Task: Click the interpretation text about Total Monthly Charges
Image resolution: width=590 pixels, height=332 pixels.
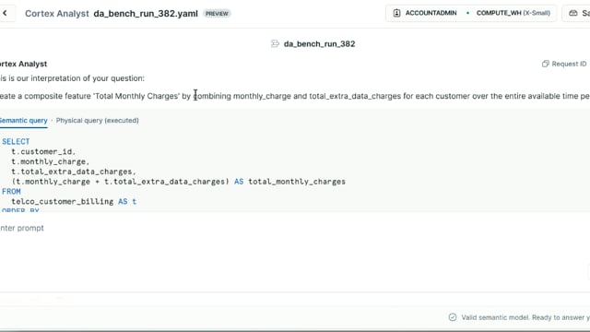Action: pos(295,96)
